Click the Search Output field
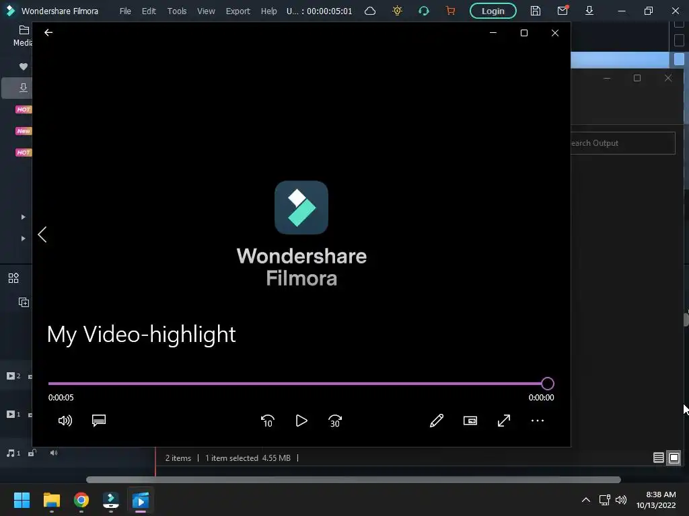 (x=623, y=143)
